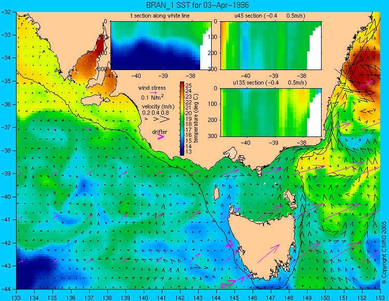Click the magenta wind arrow over central Tasmania

coord(269,254)
